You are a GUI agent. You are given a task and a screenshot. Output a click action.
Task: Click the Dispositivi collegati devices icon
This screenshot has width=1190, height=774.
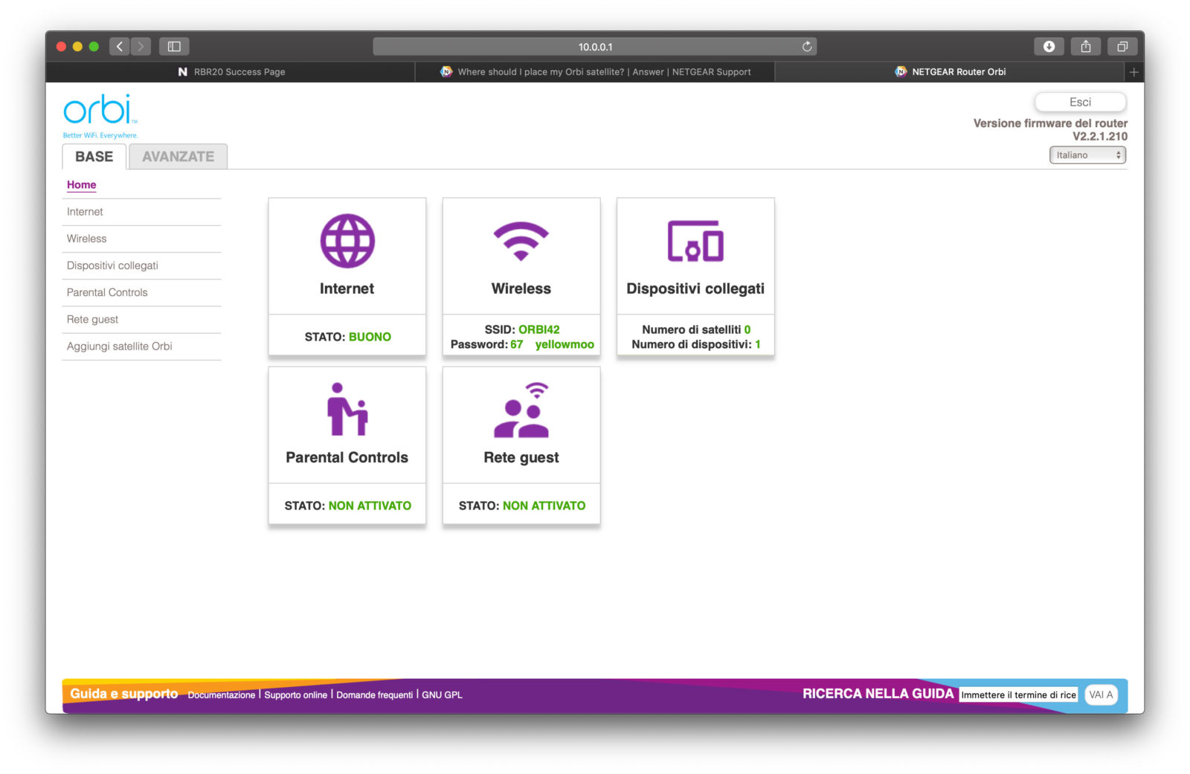tap(695, 241)
